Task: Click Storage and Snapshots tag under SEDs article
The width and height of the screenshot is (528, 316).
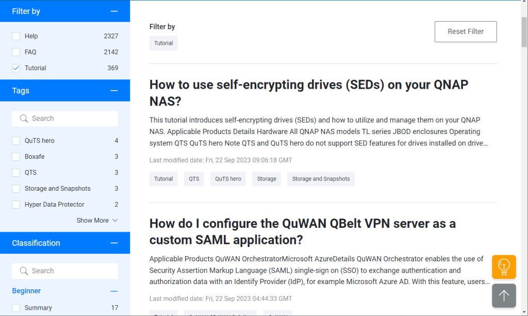Action: [321, 179]
